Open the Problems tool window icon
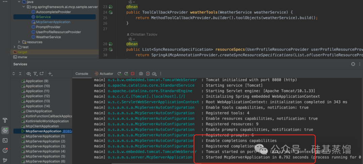Image resolution: width=363 pixels, height=164 pixels. click(x=5, y=150)
